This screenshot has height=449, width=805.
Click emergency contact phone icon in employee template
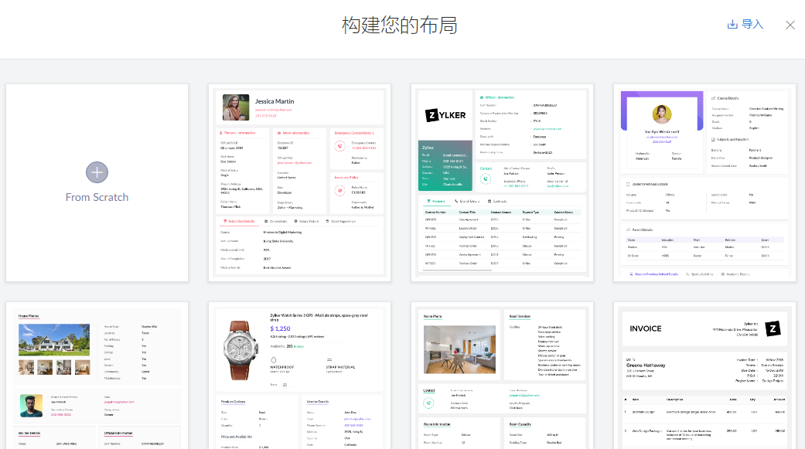[340, 146]
